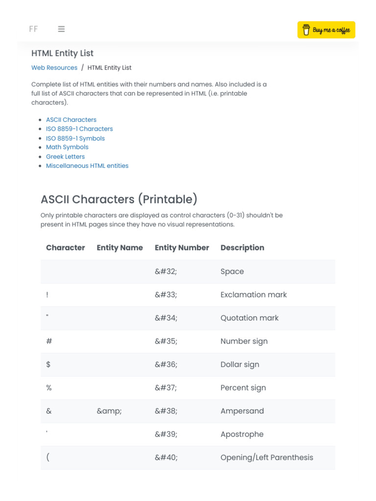Image resolution: width=376 pixels, height=501 pixels.
Task: Go to ISO 8859-1 Characters link
Action: point(79,129)
